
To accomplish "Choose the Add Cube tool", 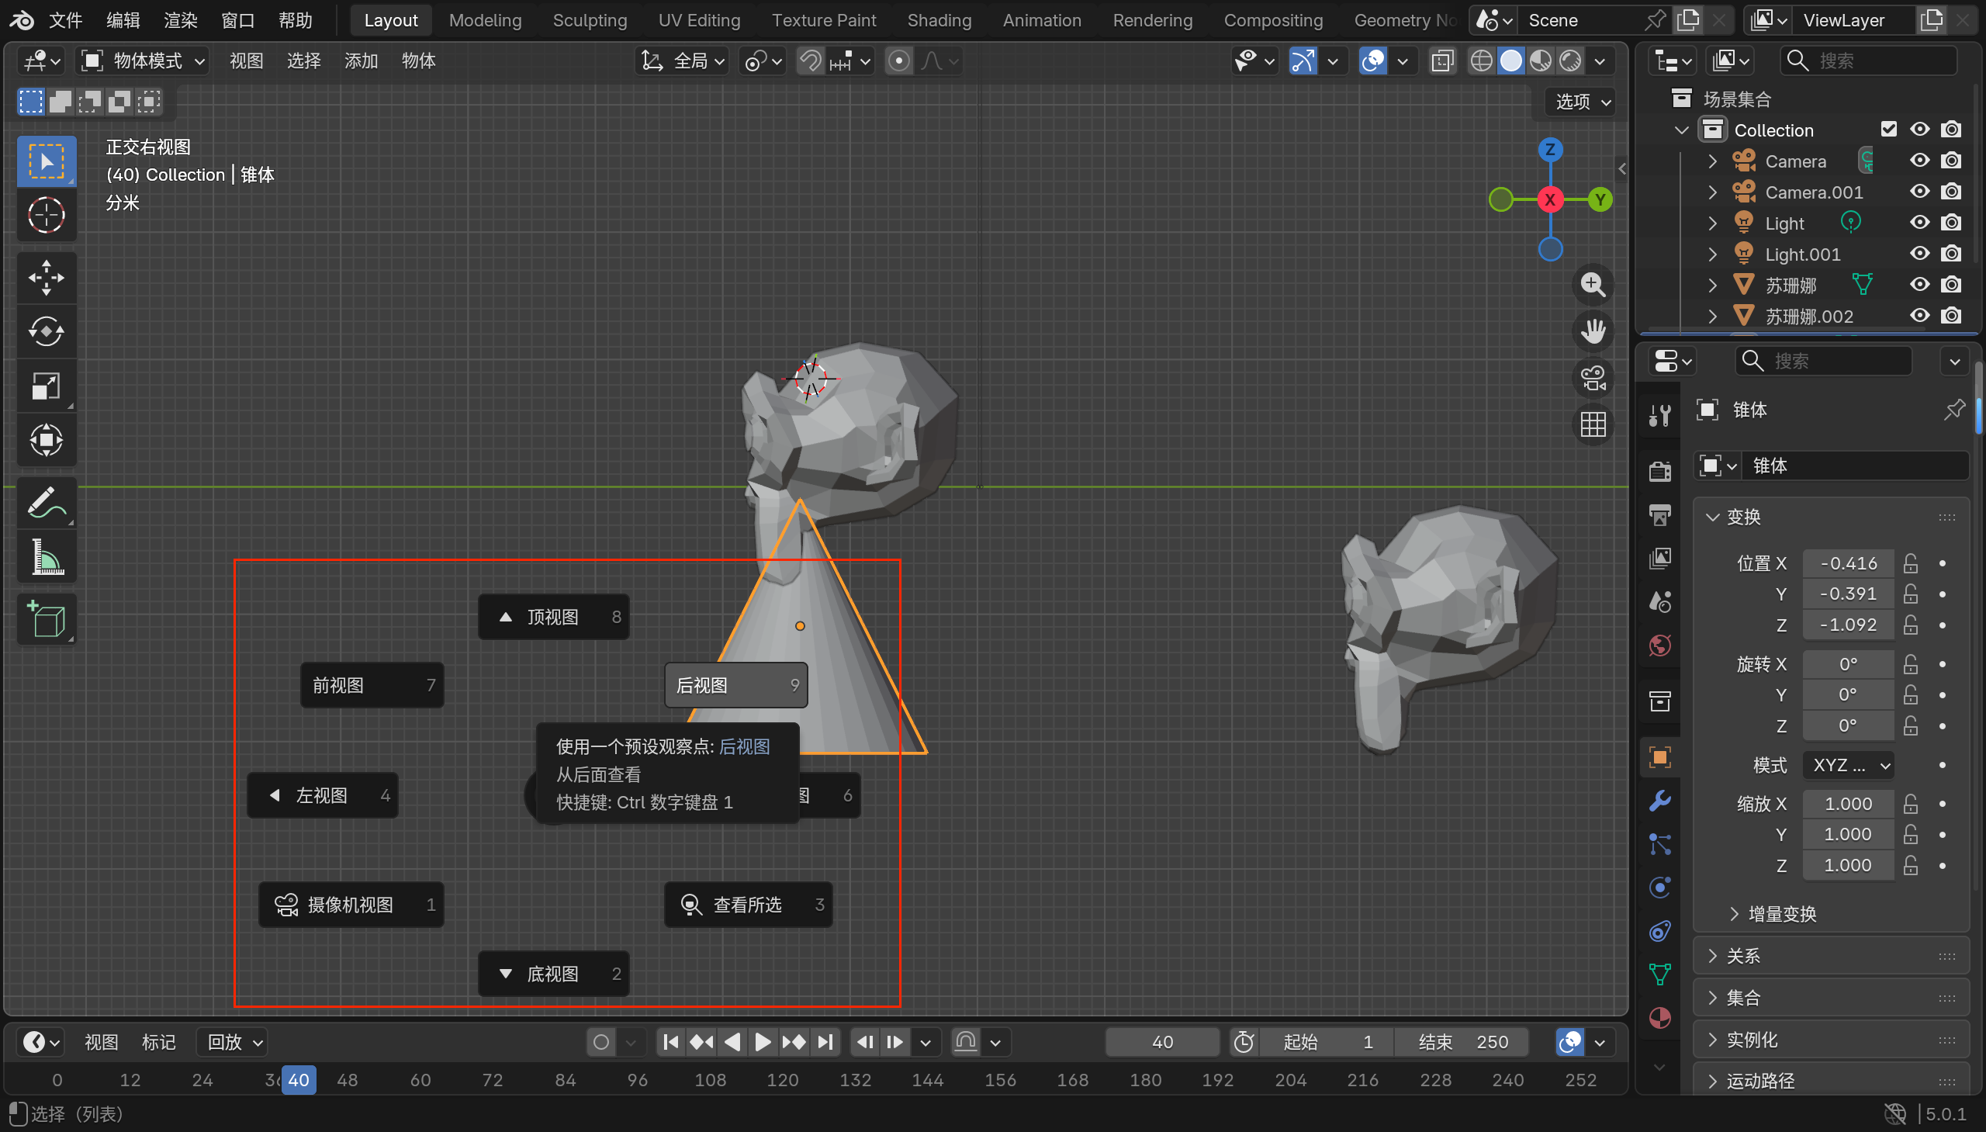I will click(x=46, y=620).
